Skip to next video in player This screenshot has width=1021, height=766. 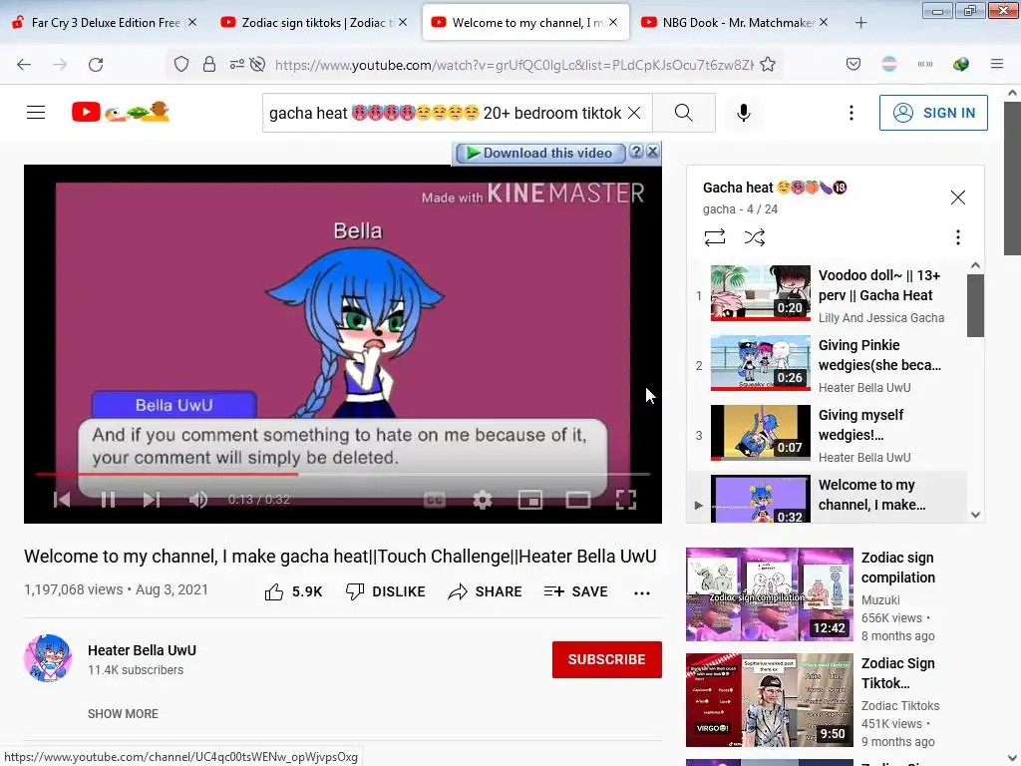pos(152,500)
